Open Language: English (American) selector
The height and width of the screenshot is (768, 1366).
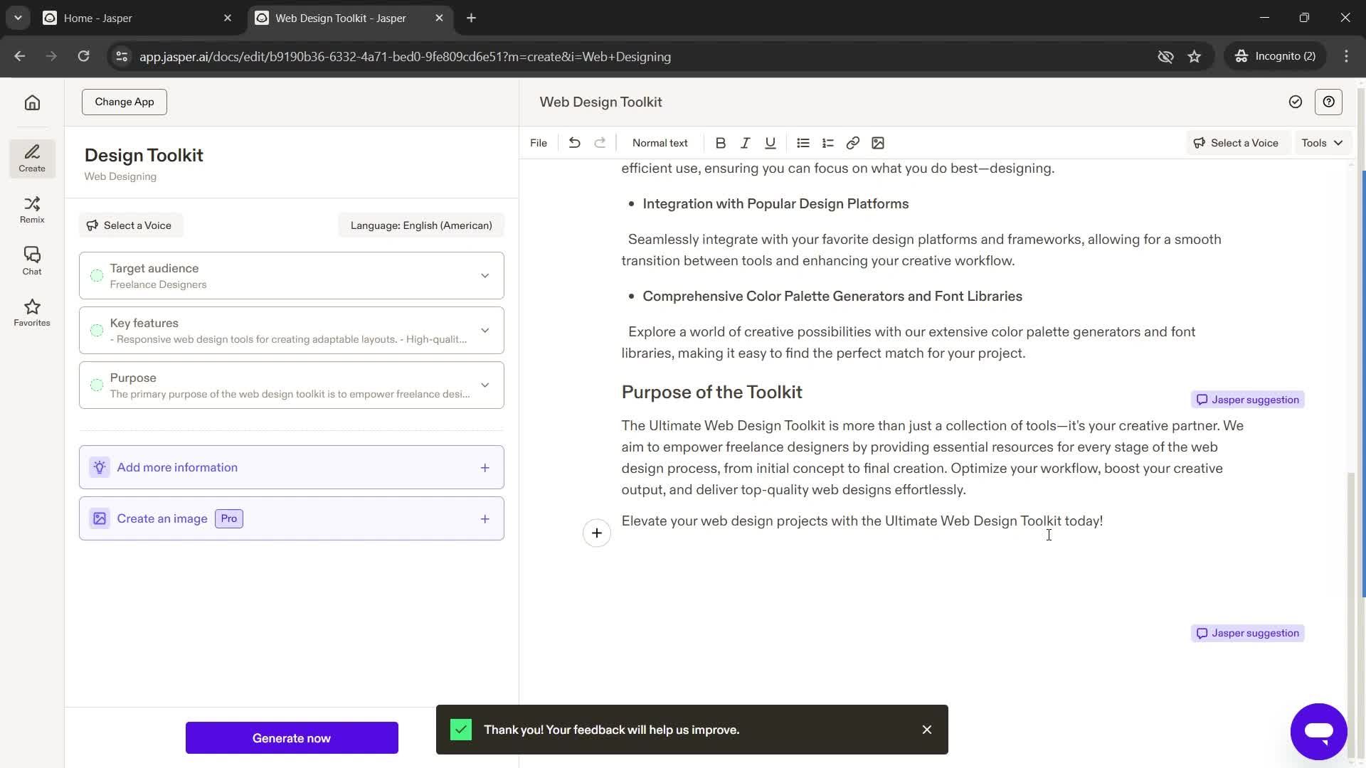421,225
